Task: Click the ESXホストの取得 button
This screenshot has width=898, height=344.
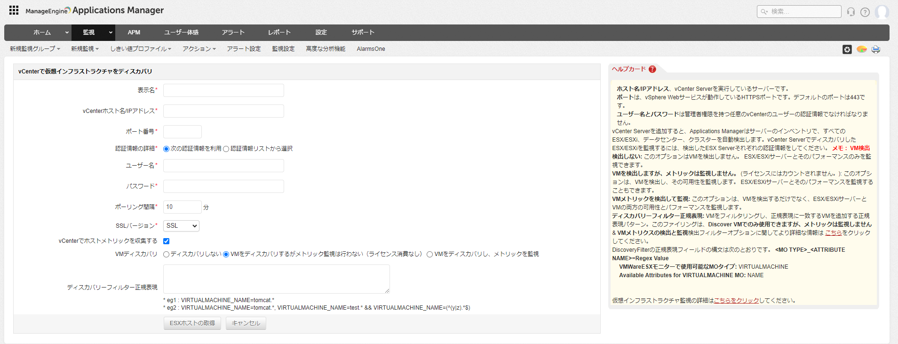Action: pos(192,323)
